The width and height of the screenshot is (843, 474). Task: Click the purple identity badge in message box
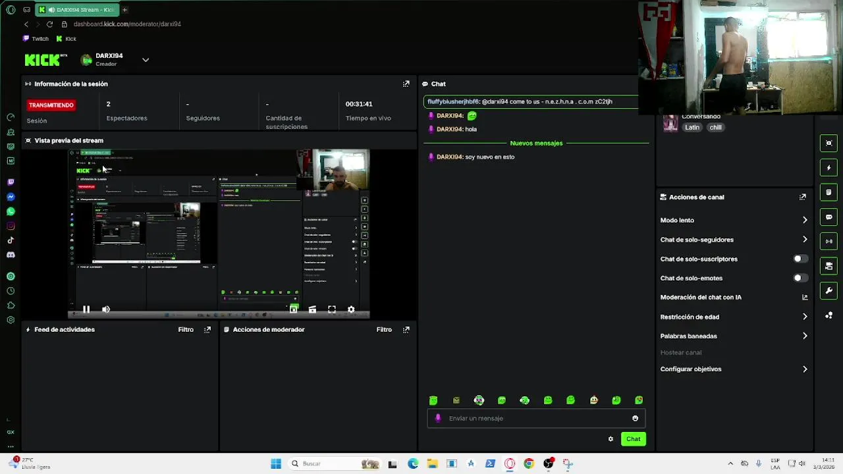pyautogui.click(x=438, y=418)
